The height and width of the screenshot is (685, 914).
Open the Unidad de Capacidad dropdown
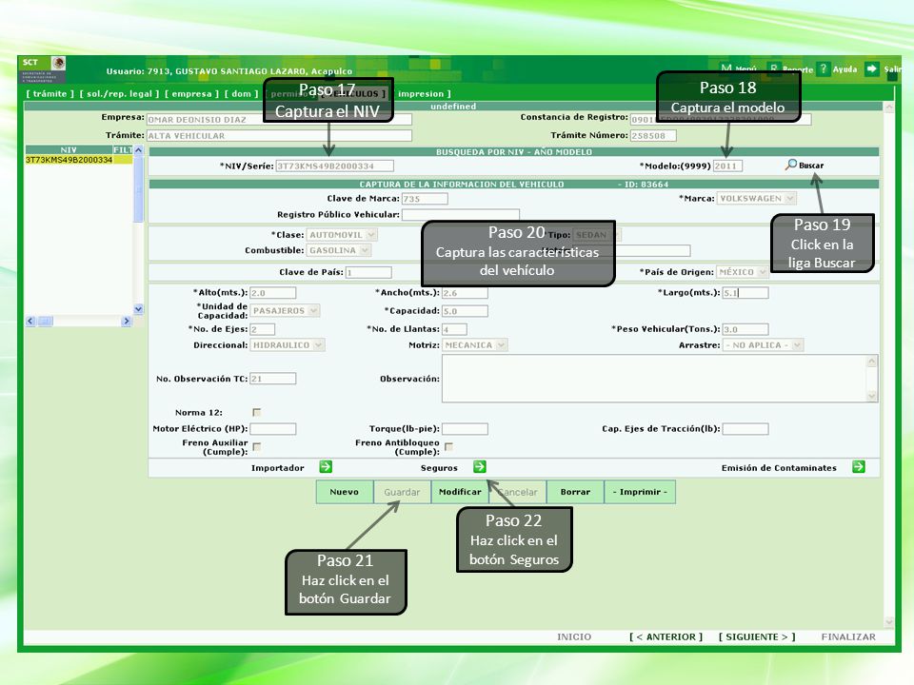[x=285, y=310]
